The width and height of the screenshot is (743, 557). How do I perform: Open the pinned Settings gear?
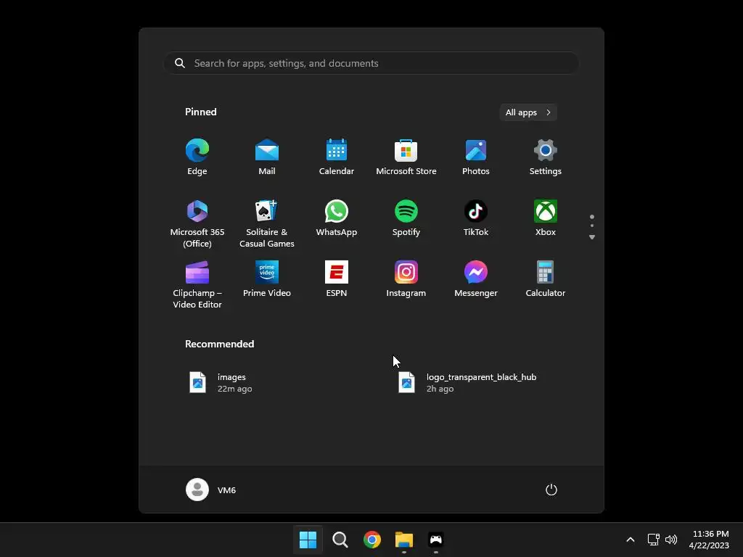coord(546,157)
